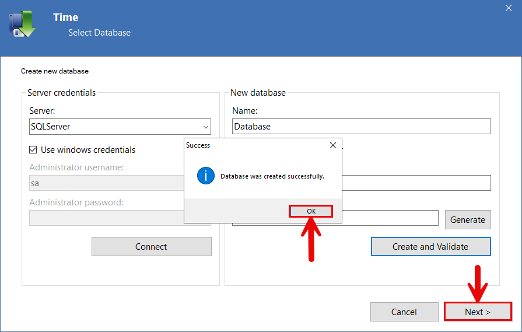This screenshot has height=332, width=522.
Task: Click the Next > button
Action: [x=478, y=312]
